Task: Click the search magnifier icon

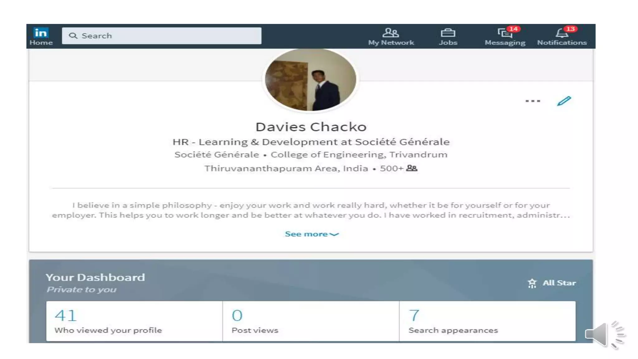Action: pos(73,36)
